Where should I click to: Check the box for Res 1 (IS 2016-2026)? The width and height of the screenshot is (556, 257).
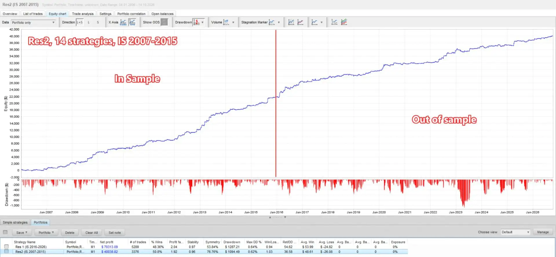6,247
